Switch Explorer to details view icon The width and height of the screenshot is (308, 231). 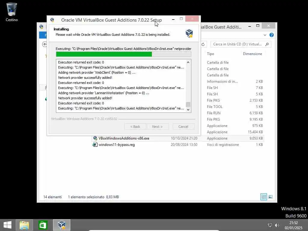coord(263,197)
